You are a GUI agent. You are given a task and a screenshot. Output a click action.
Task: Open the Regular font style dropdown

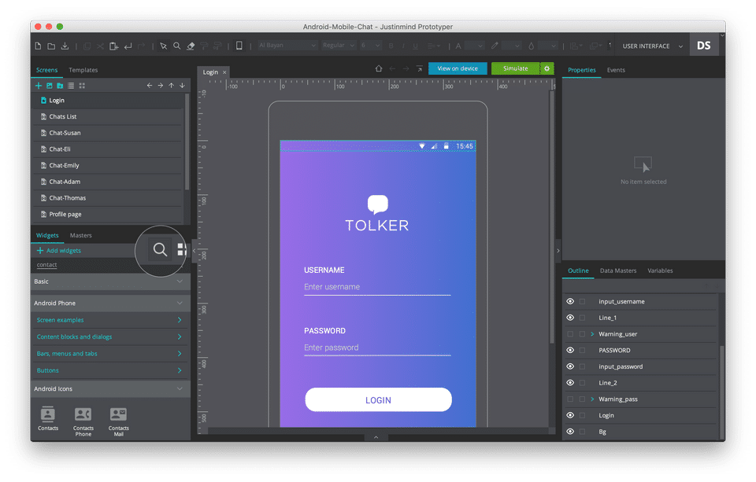pyautogui.click(x=339, y=46)
